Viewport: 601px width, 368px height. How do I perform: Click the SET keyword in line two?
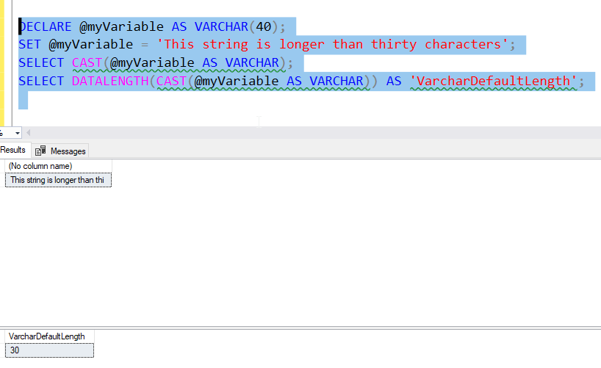pos(31,45)
